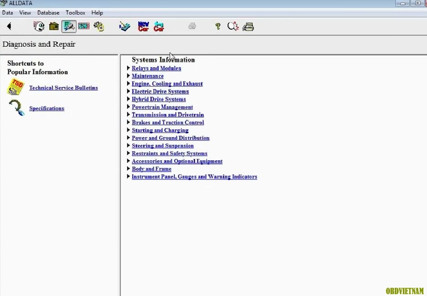Image resolution: width=427 pixels, height=296 pixels.
Task: Click the 'Systems Information' heading
Action: [163, 60]
